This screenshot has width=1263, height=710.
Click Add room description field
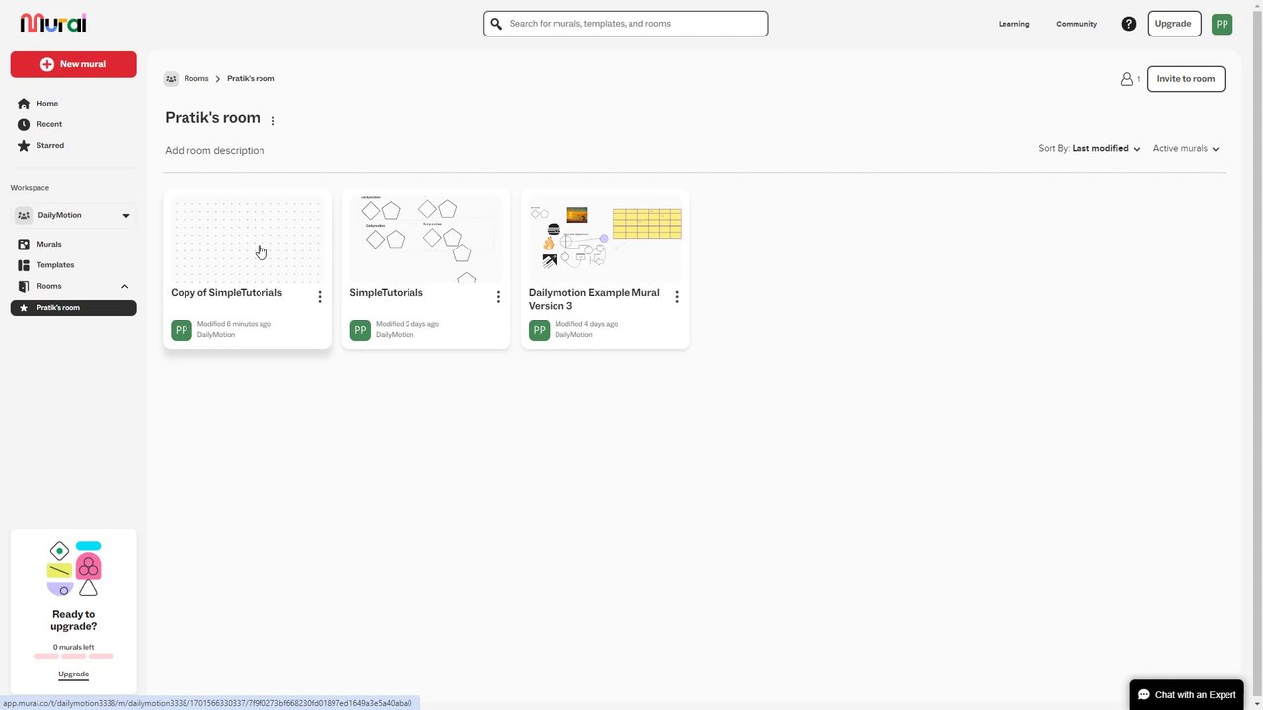(214, 151)
